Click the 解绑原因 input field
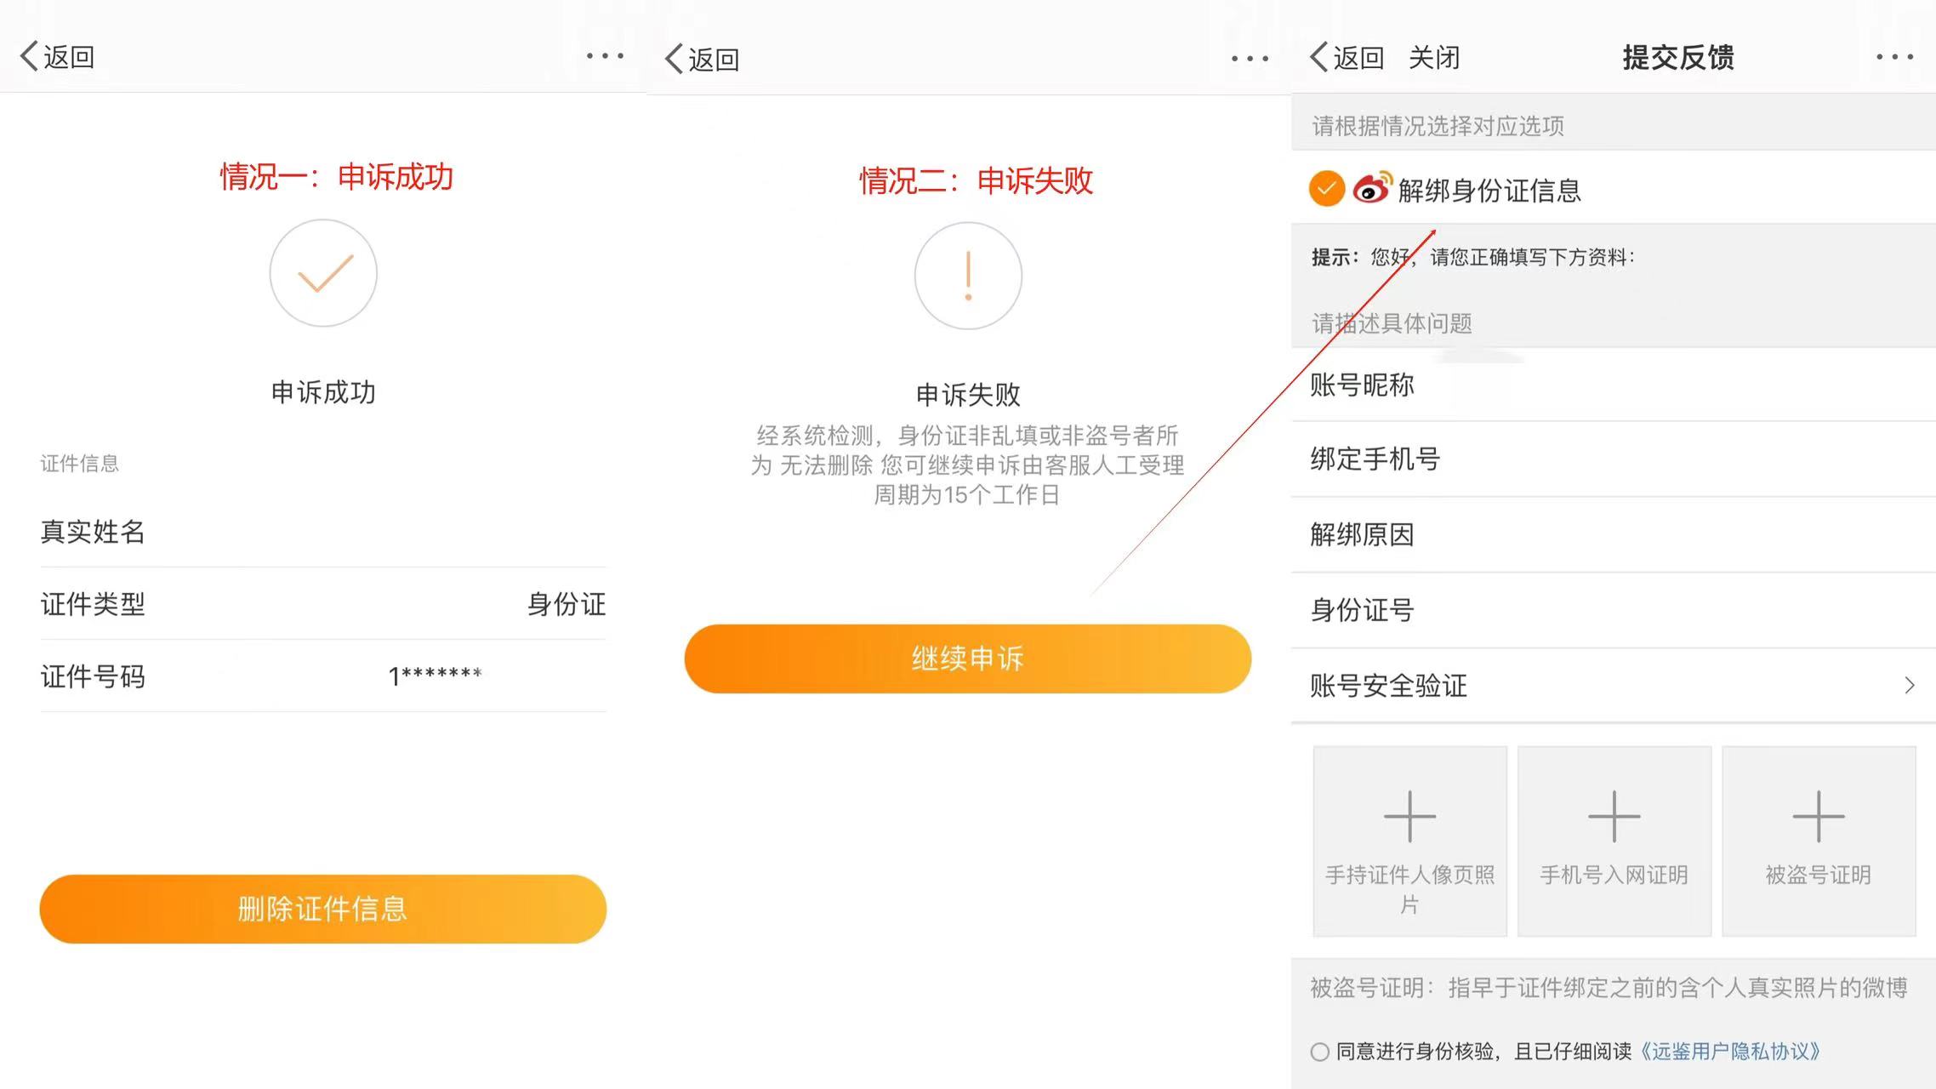Viewport: 1936px width, 1089px height. (x=1613, y=534)
